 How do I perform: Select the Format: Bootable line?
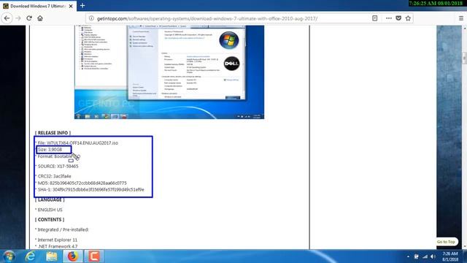pyautogui.click(x=58, y=156)
